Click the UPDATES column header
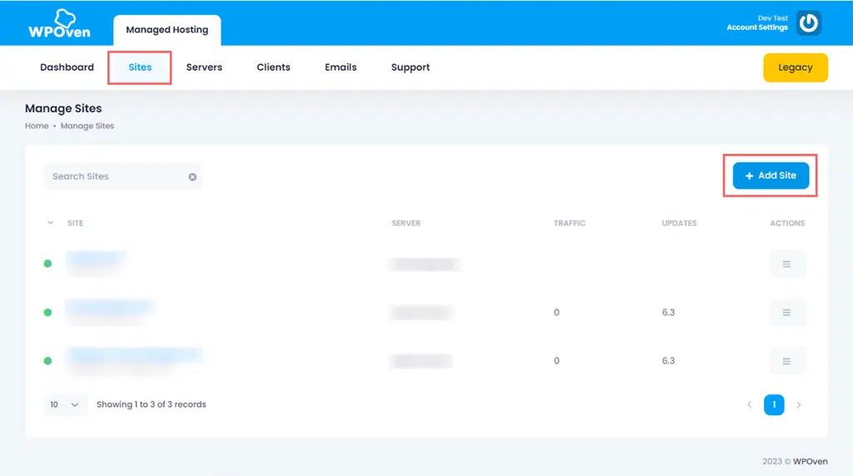 [679, 223]
